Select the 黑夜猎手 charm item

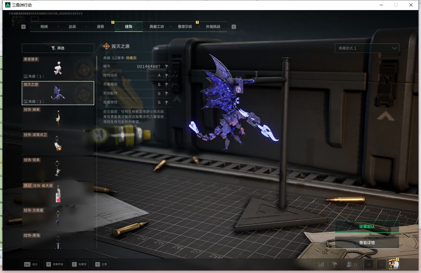[x=58, y=68]
